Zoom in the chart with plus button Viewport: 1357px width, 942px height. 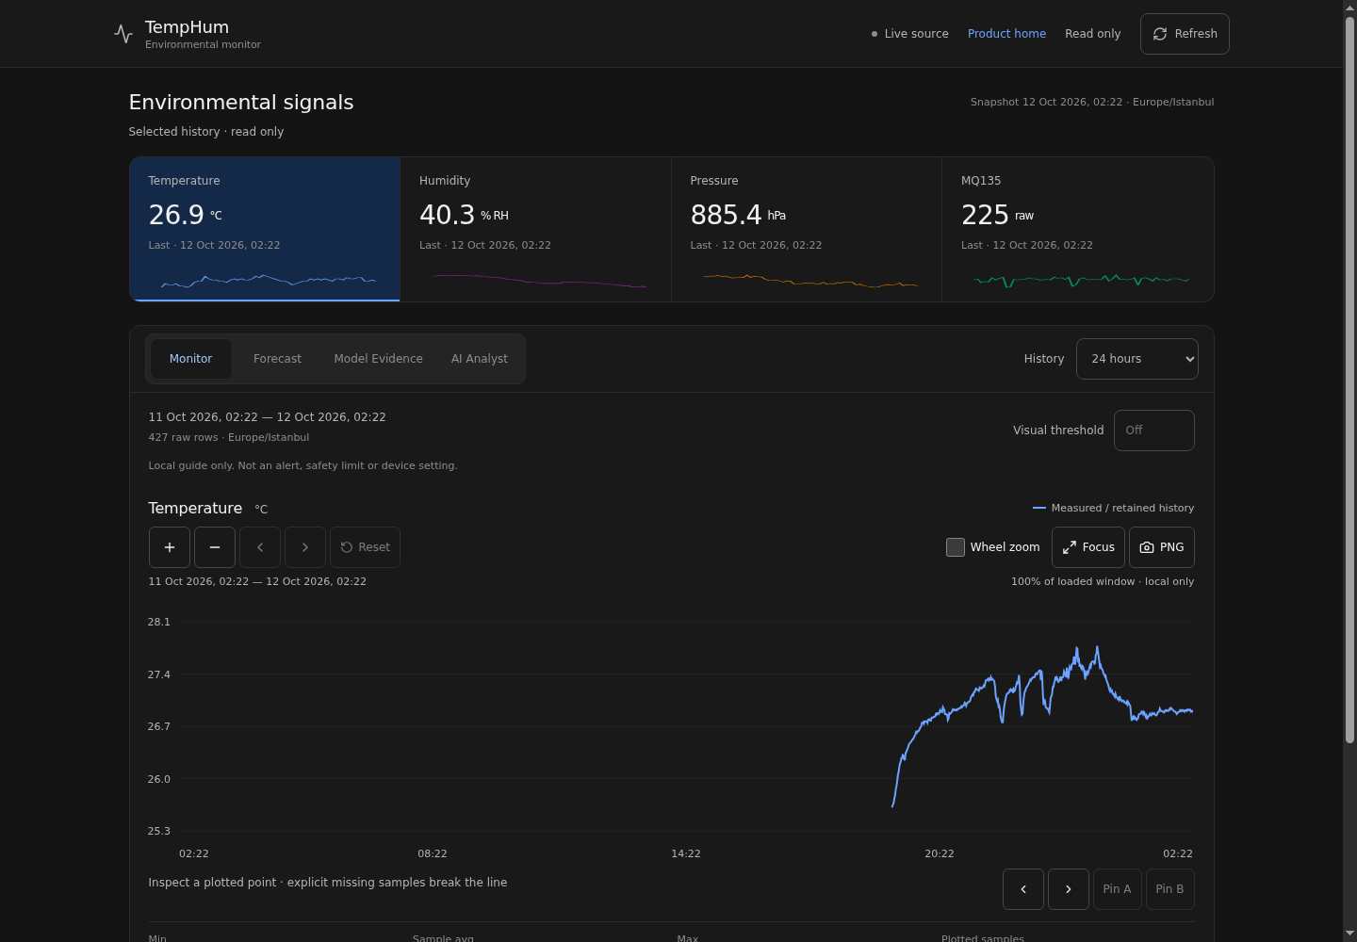[170, 547]
